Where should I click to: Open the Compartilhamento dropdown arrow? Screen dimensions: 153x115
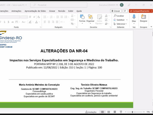tap(152, 11)
